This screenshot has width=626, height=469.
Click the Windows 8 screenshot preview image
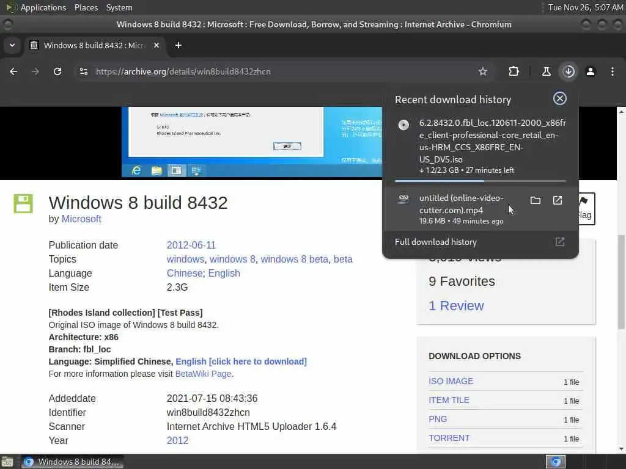pyautogui.click(x=251, y=142)
